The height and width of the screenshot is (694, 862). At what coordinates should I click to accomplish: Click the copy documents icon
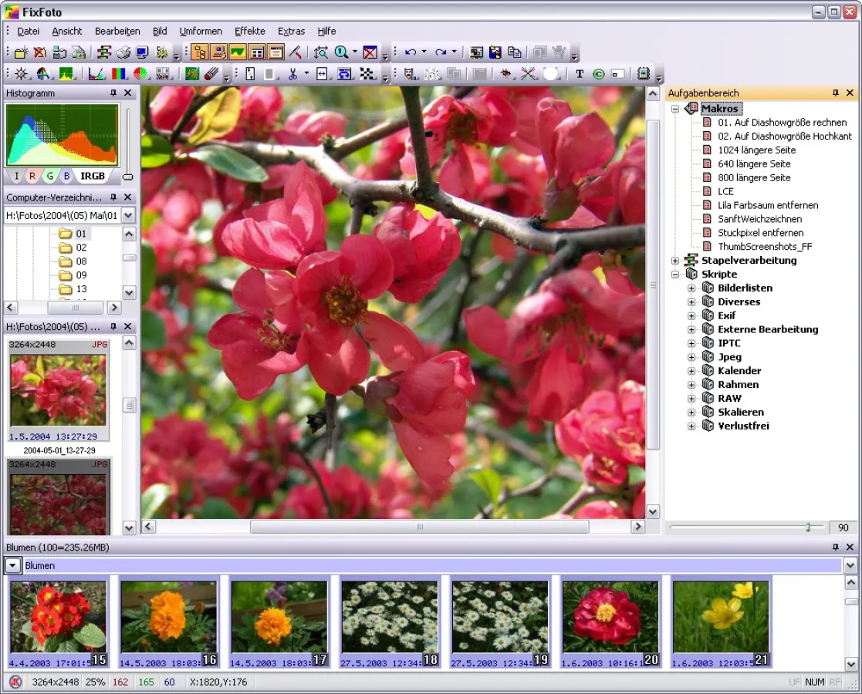click(x=515, y=52)
